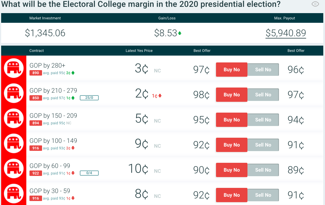Open the GOP by 210 - 279 contract

[53, 91]
